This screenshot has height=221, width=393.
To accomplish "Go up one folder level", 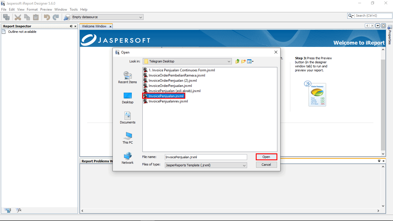I will 237,61.
